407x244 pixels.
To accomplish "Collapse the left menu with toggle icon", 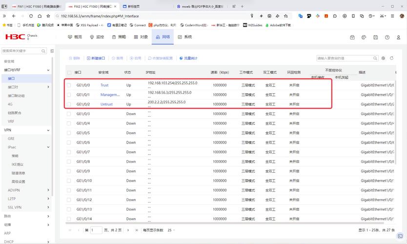I will click(52, 51).
